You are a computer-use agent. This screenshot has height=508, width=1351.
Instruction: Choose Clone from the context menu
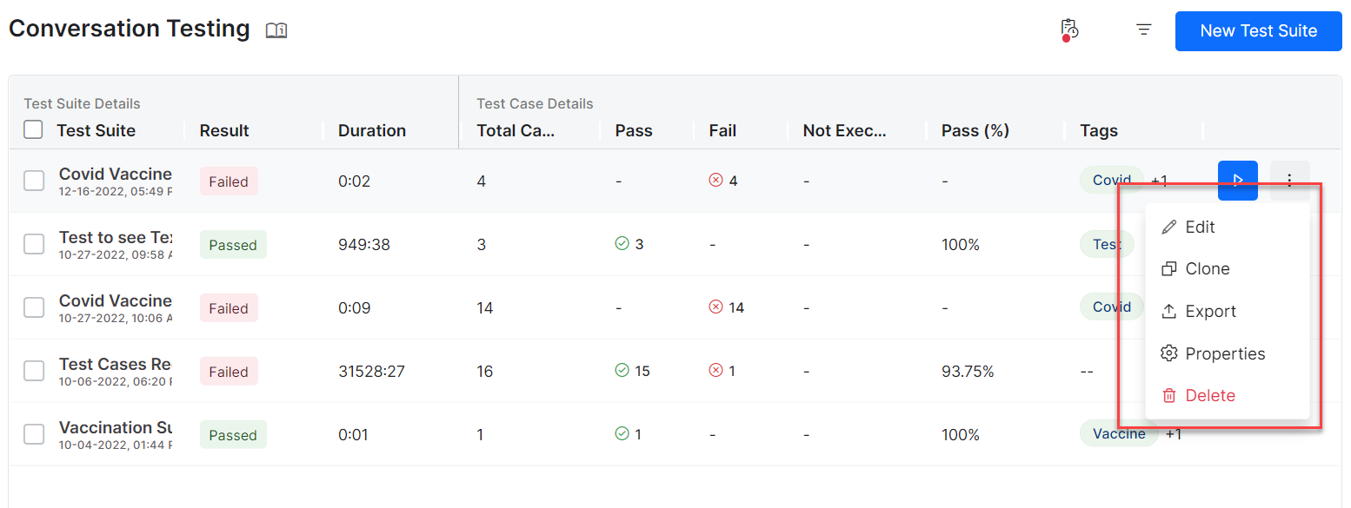(x=1208, y=269)
